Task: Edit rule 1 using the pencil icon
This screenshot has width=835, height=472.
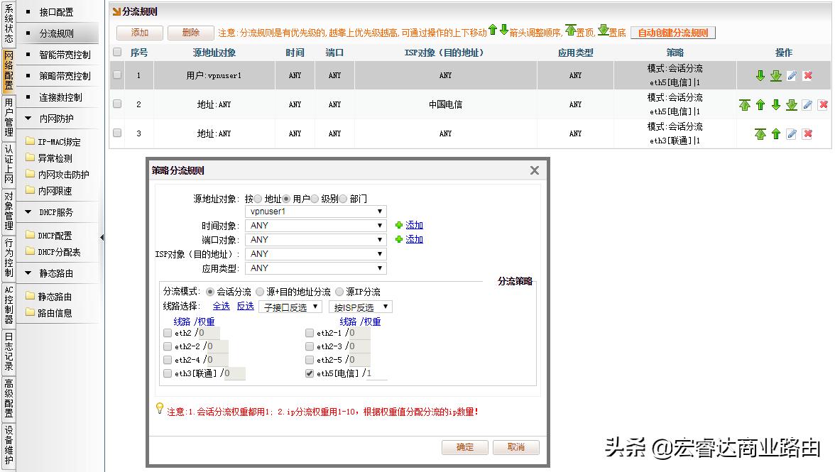Action: [792, 75]
